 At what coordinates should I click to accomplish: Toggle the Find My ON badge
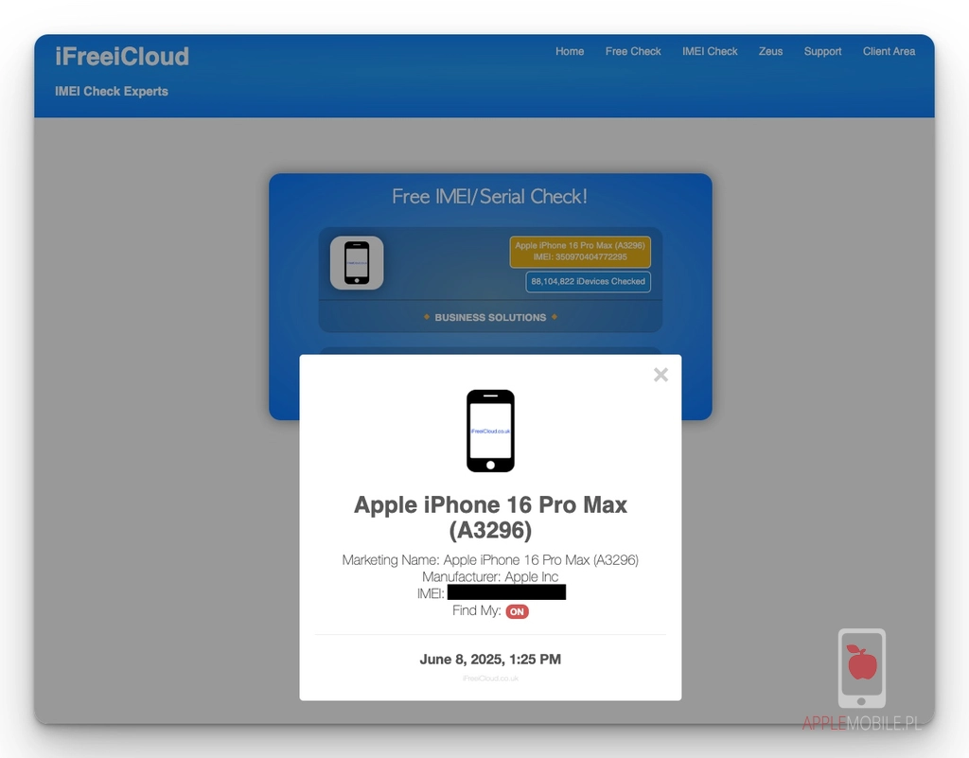(x=517, y=611)
